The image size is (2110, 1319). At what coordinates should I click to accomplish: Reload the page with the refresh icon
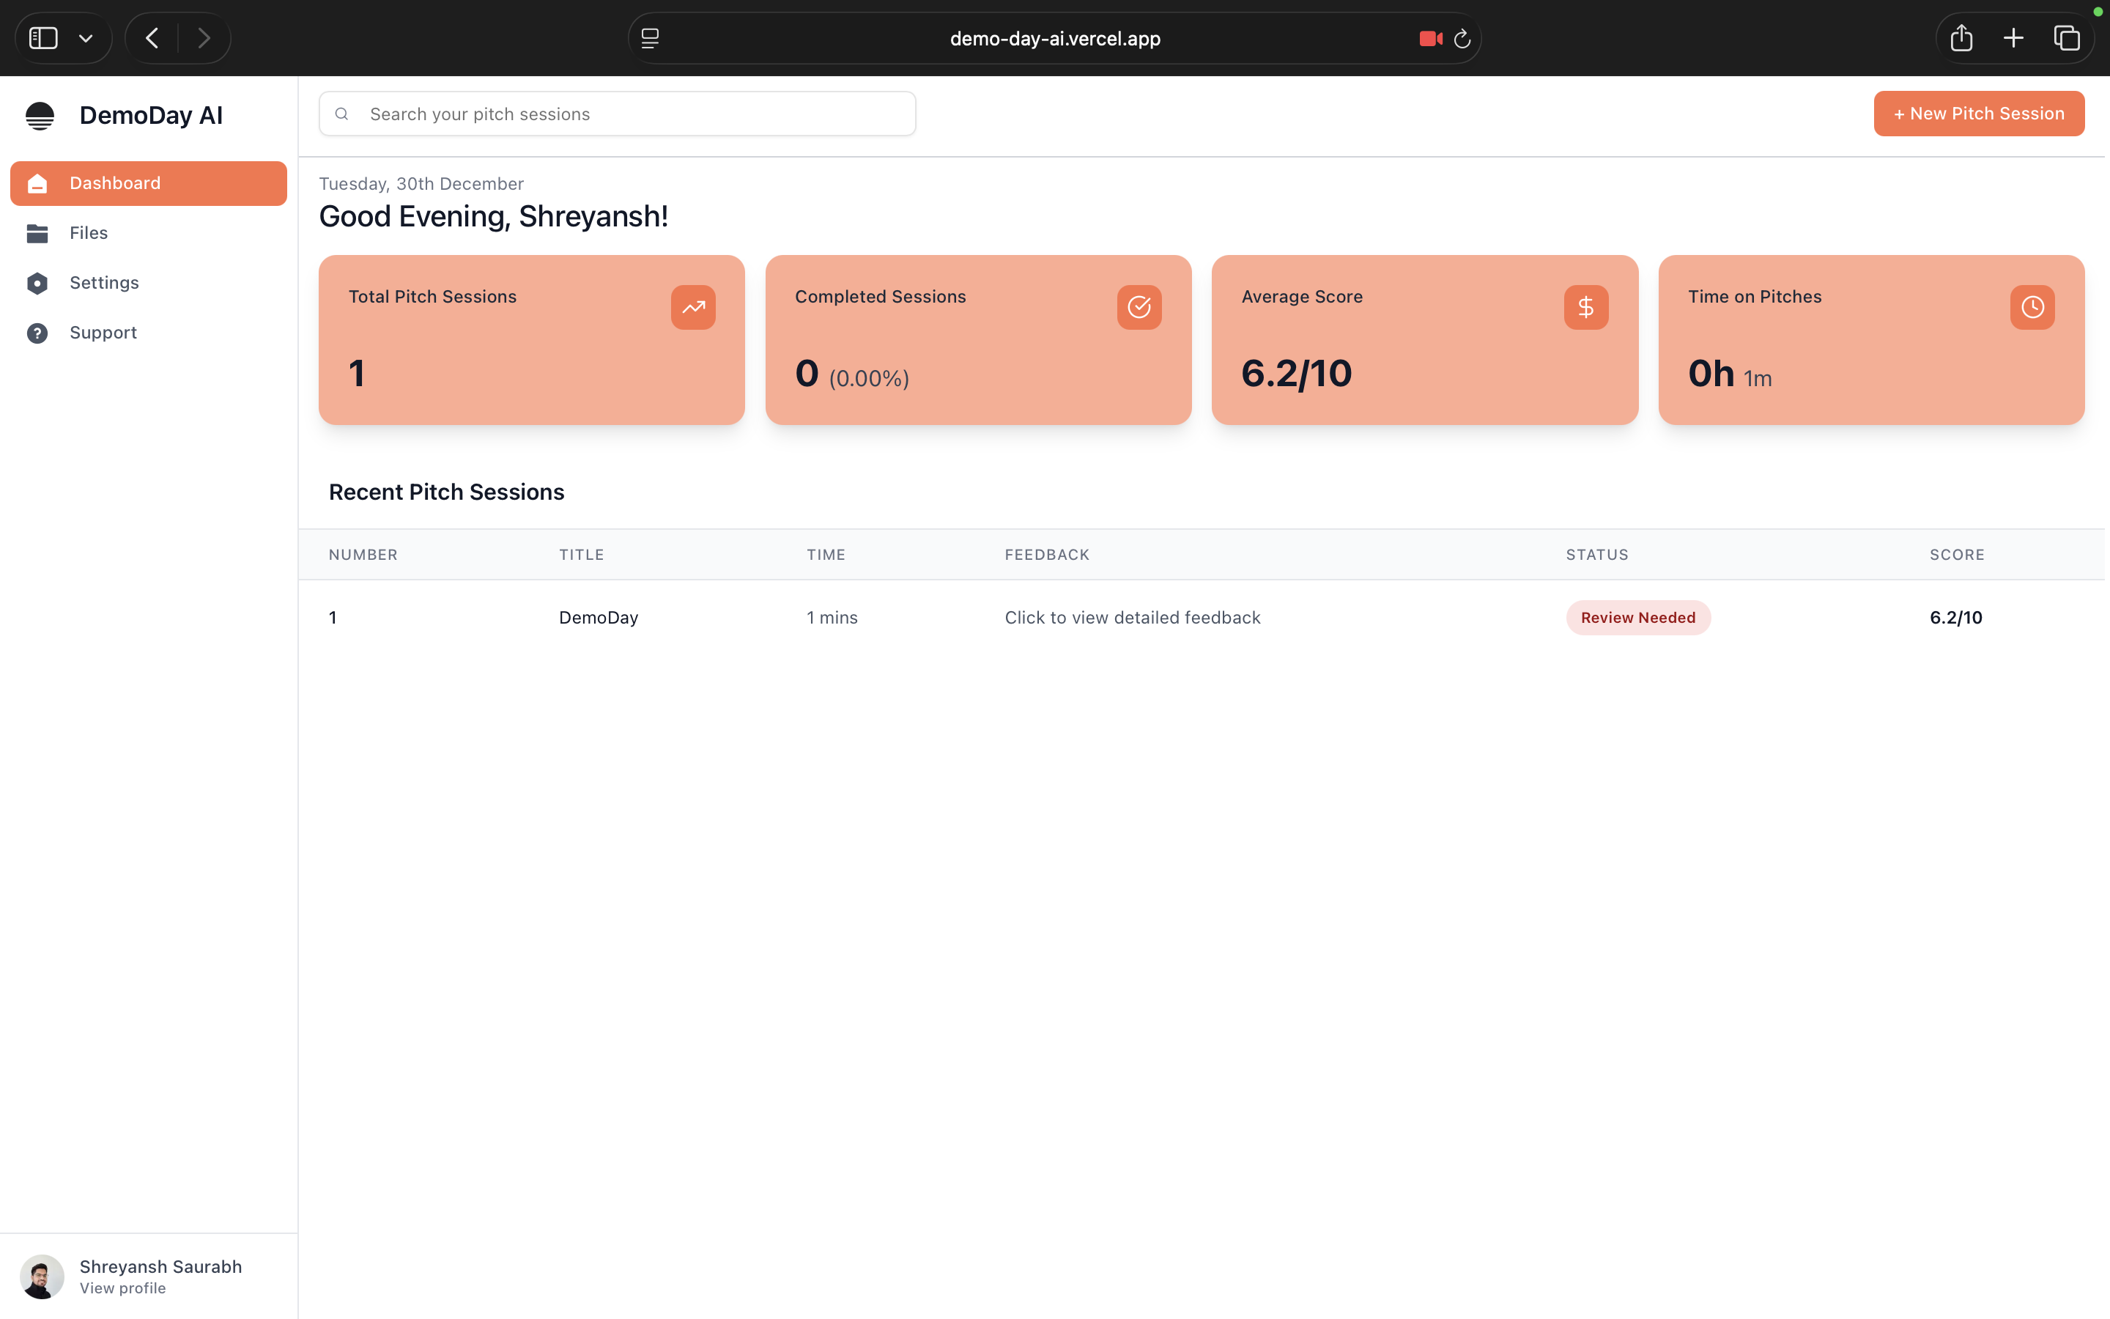pos(1462,40)
